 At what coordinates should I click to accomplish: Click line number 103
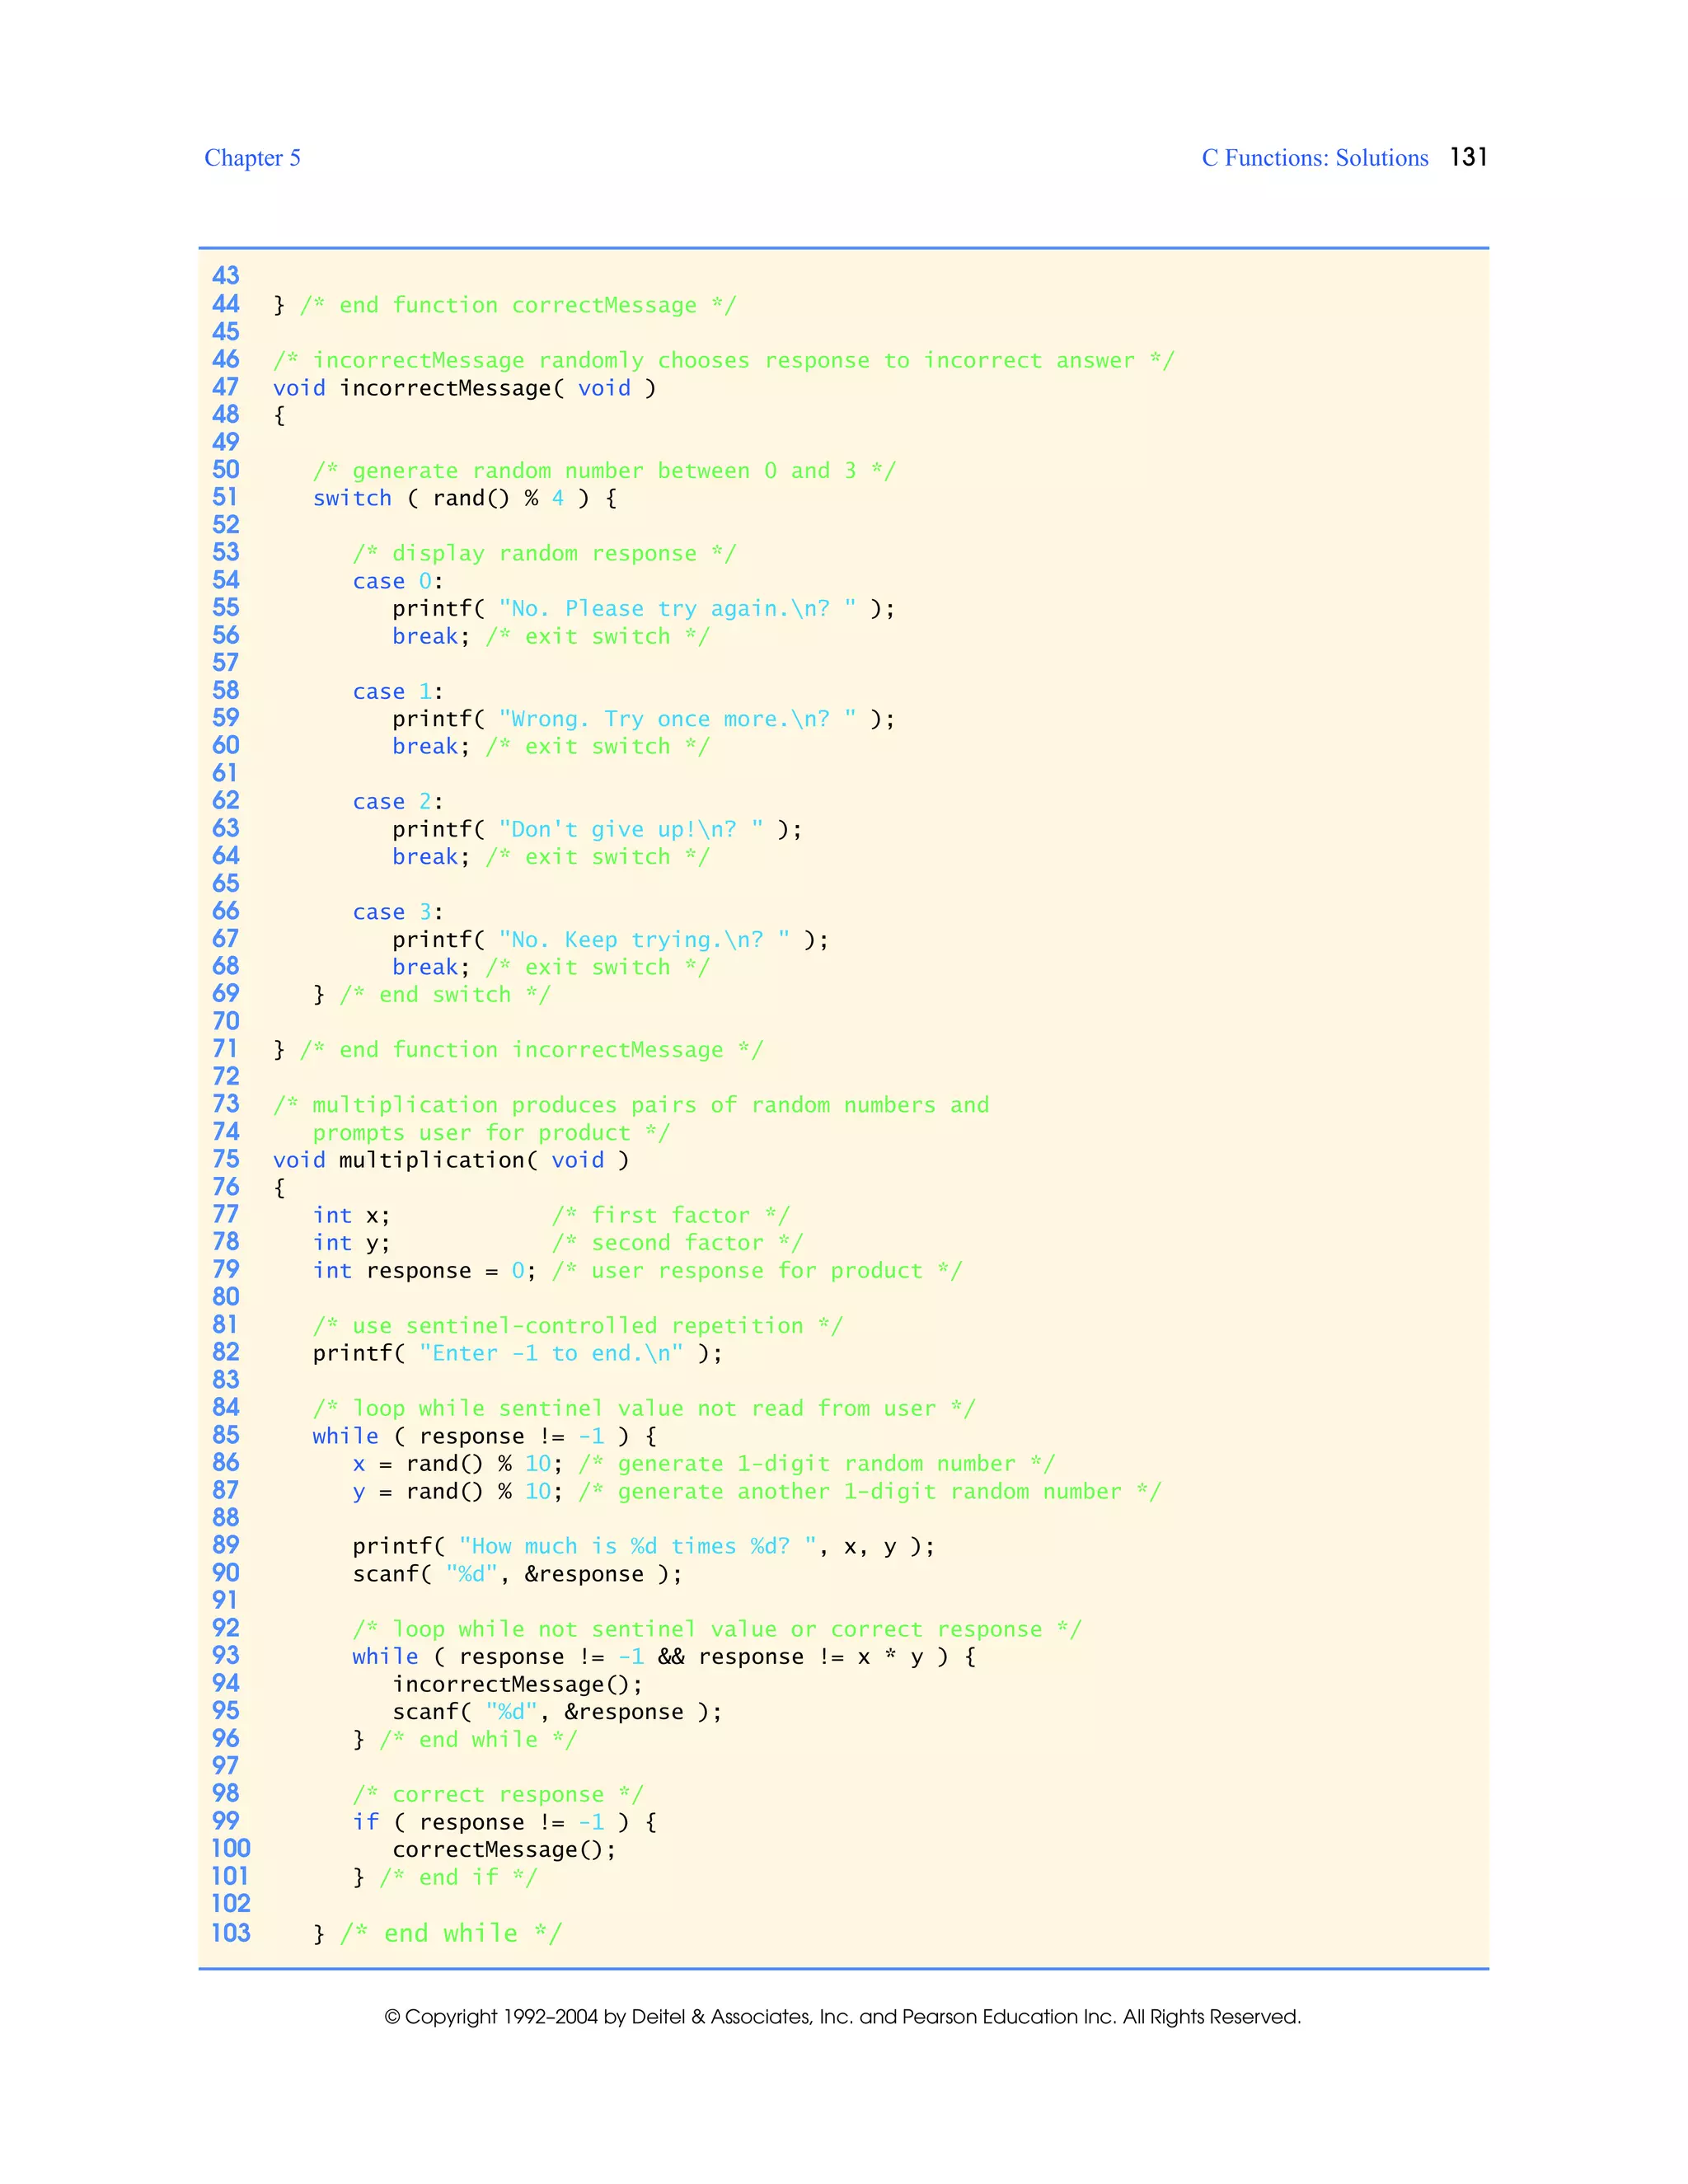pos(231,1932)
